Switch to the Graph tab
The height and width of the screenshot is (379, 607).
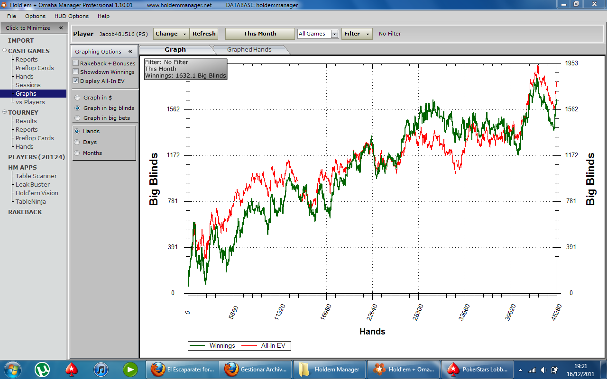coord(175,49)
